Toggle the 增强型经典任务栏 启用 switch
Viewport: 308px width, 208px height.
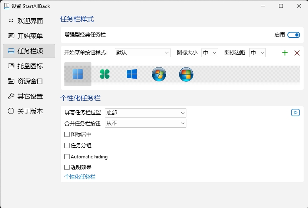coord(294,35)
